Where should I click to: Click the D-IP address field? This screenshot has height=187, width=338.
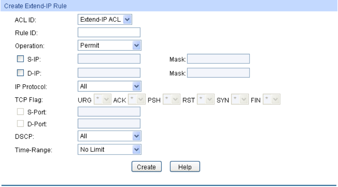[109, 73]
